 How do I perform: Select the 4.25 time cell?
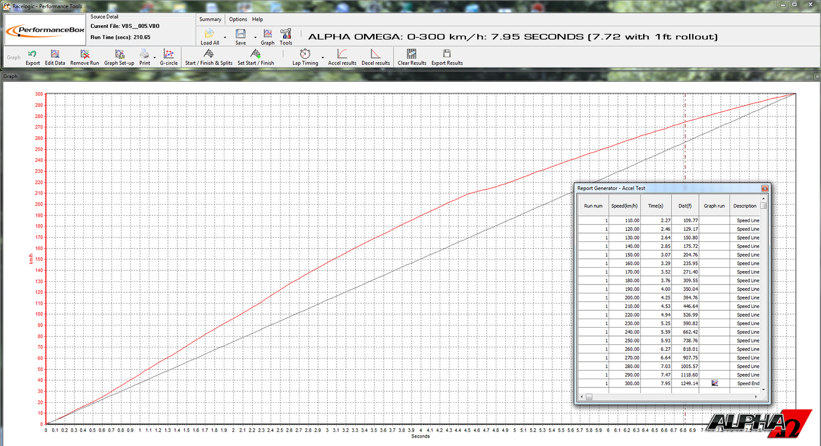656,298
